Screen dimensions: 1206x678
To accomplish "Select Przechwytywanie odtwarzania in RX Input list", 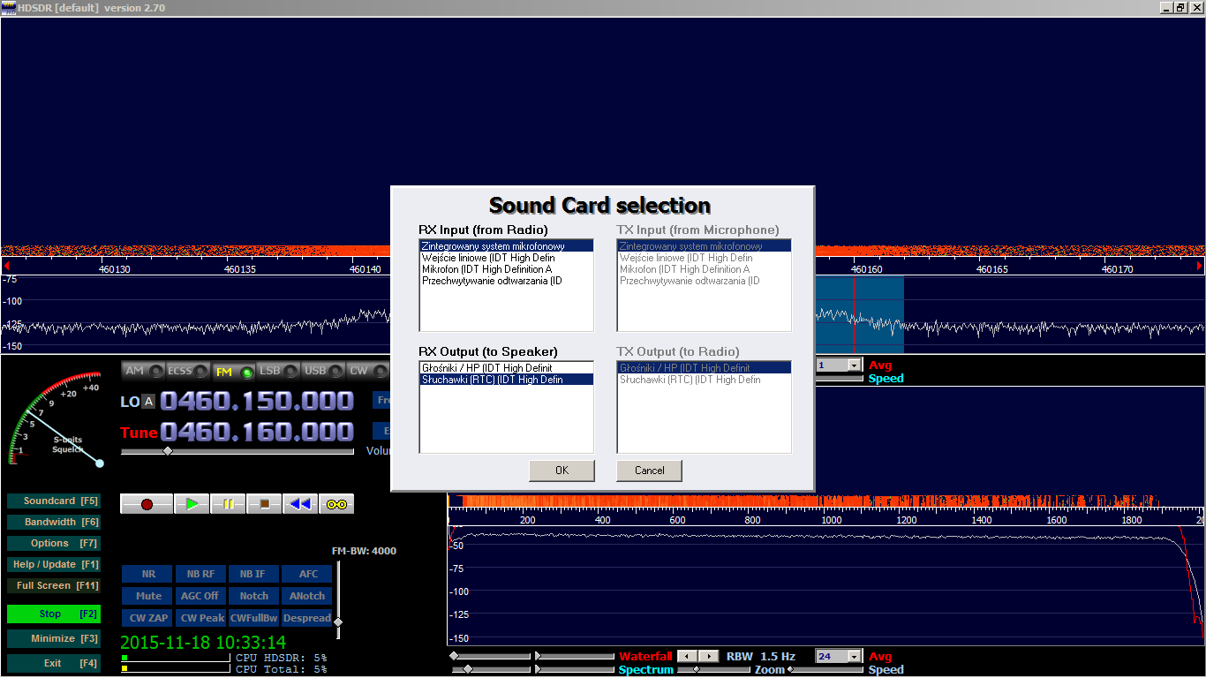I will click(507, 281).
